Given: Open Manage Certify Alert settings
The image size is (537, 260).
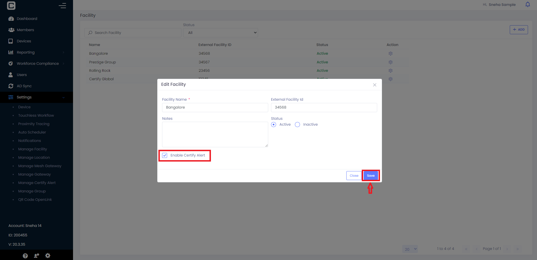Looking at the screenshot, I should pos(37,183).
